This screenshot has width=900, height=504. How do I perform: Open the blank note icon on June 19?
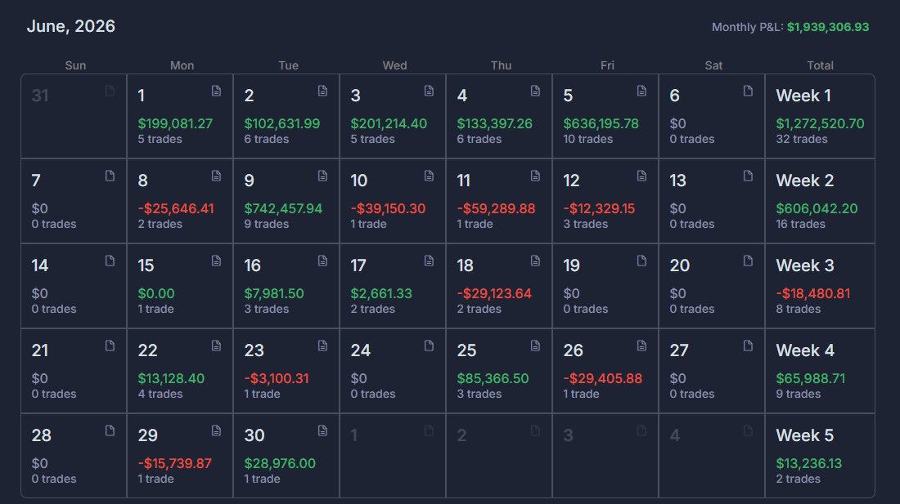coord(641,261)
